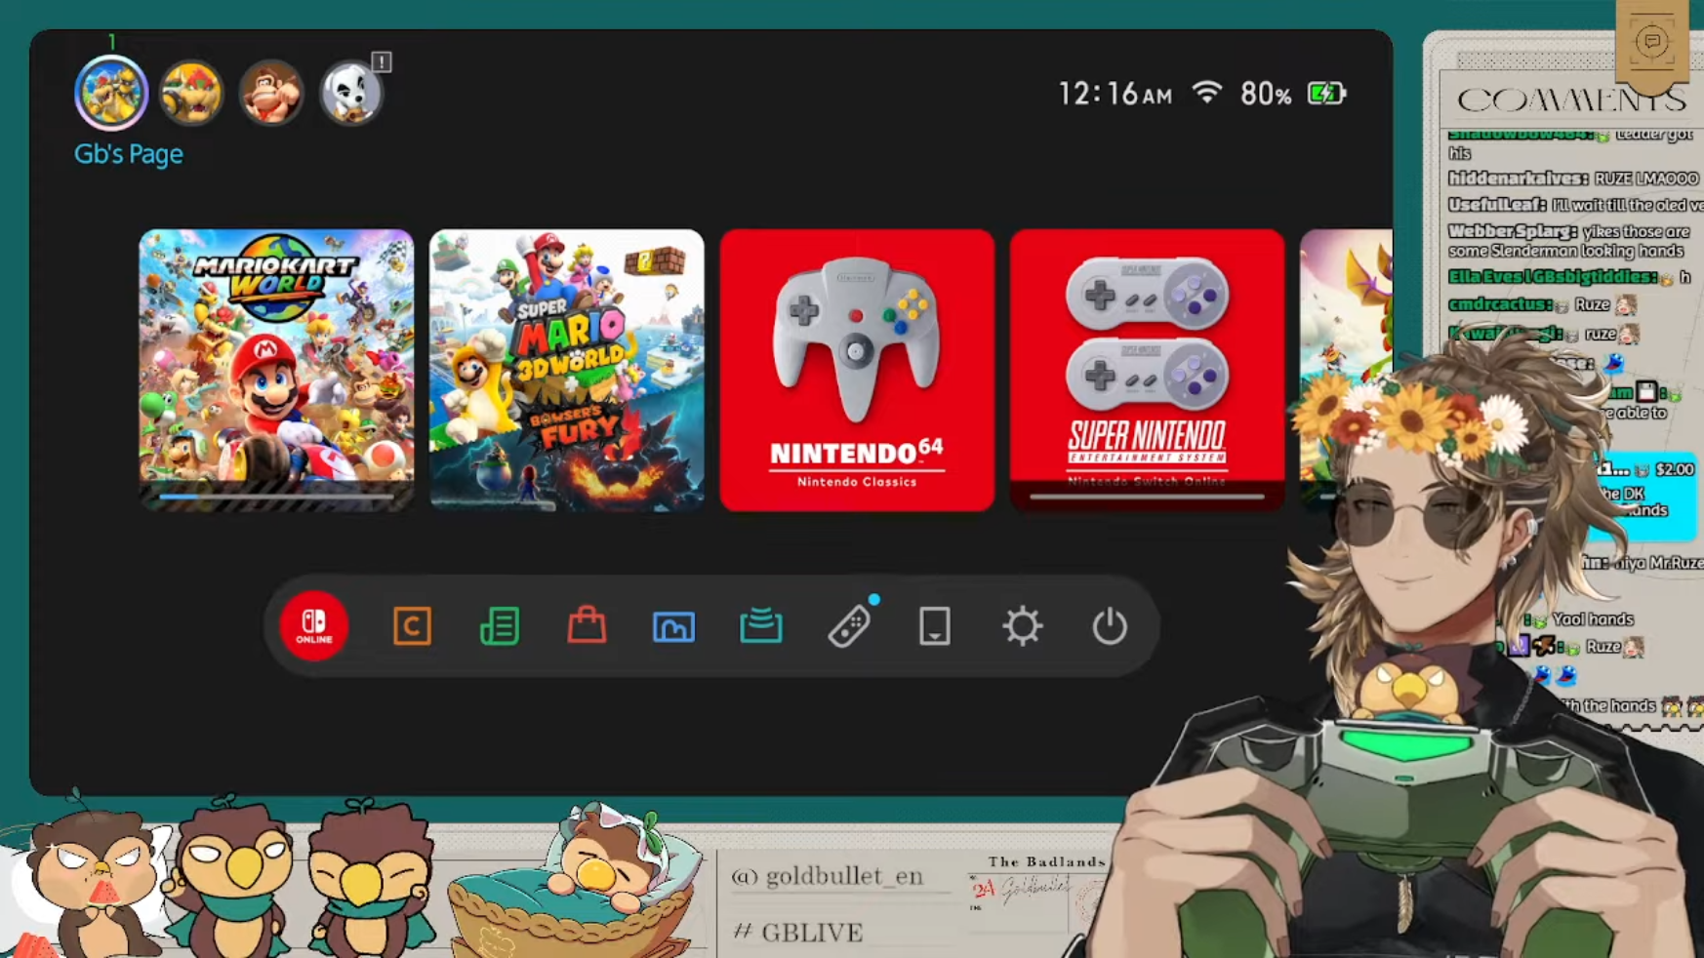The height and width of the screenshot is (958, 1704).
Task: Open the Album icon
Action: click(673, 626)
